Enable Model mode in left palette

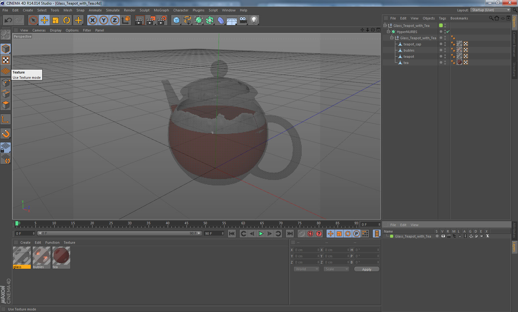(x=6, y=49)
